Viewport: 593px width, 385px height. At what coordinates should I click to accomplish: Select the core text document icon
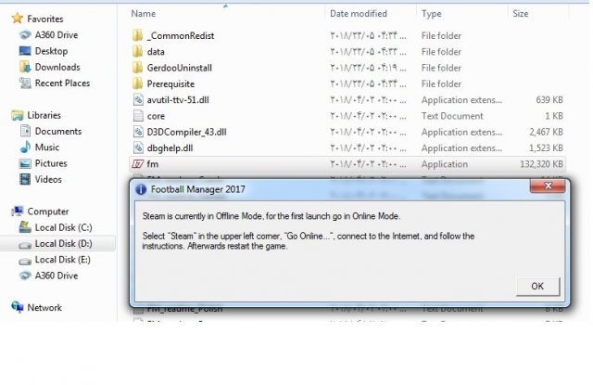[138, 116]
